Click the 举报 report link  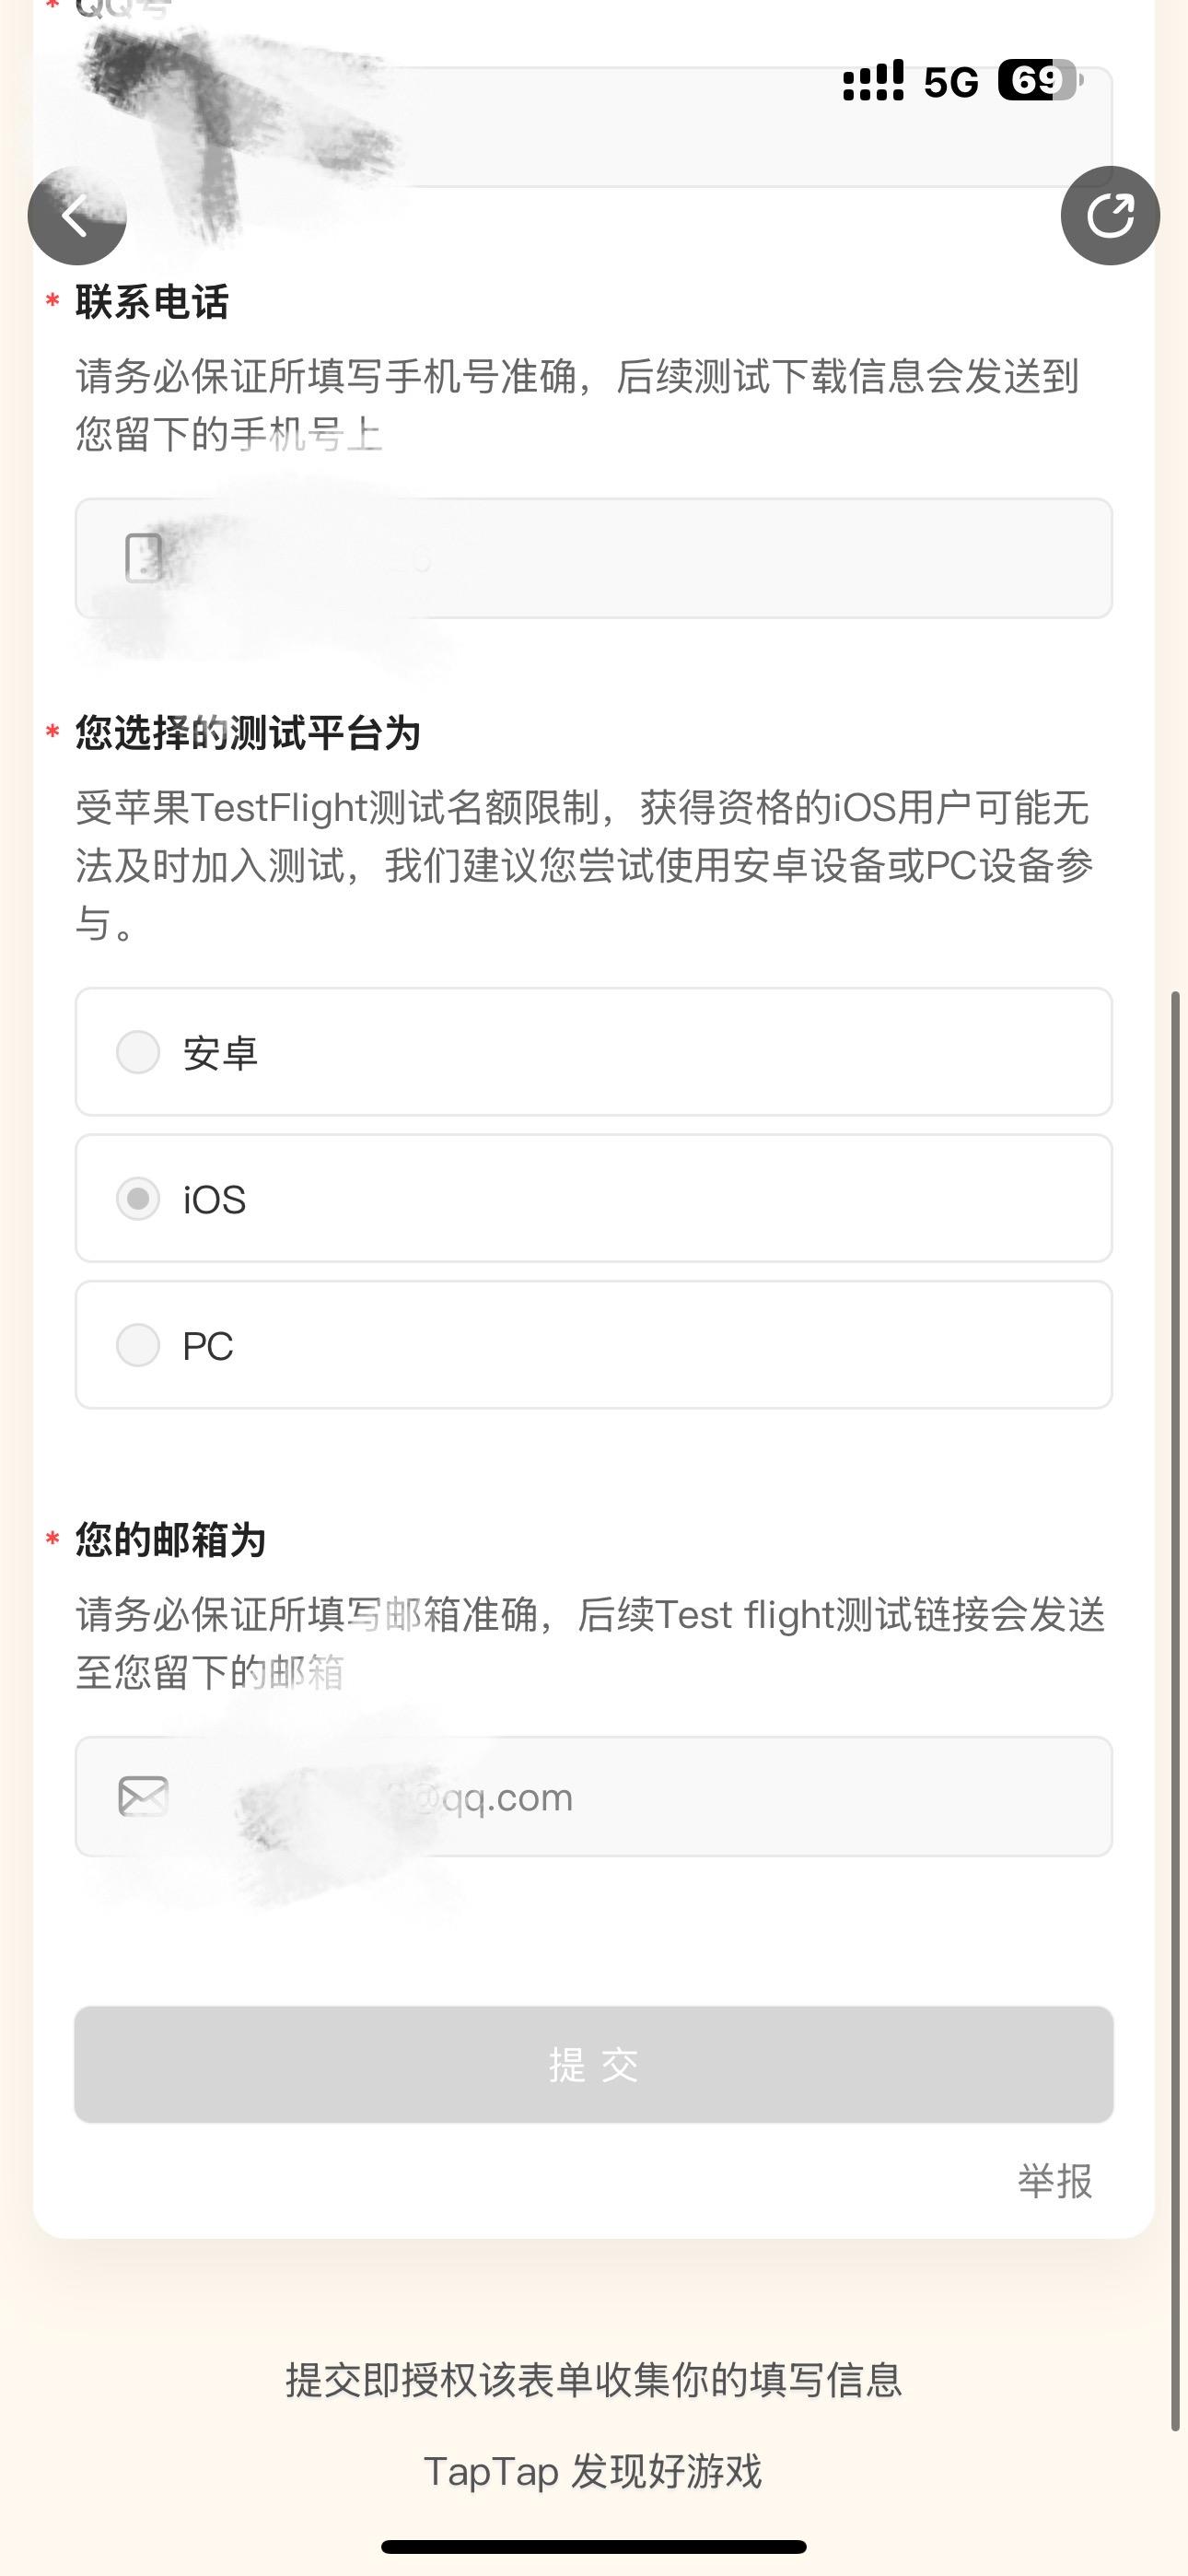click(x=1054, y=2181)
